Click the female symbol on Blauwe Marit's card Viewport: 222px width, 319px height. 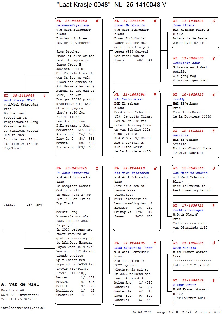pos(214,281)
